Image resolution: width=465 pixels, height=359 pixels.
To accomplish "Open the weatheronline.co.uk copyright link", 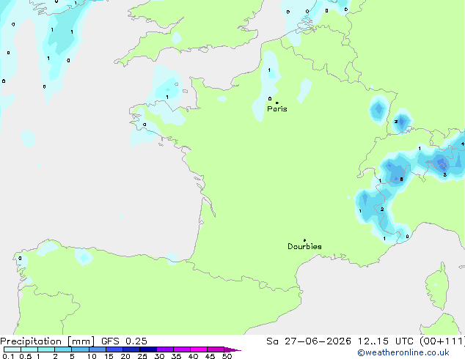I will tap(403, 352).
